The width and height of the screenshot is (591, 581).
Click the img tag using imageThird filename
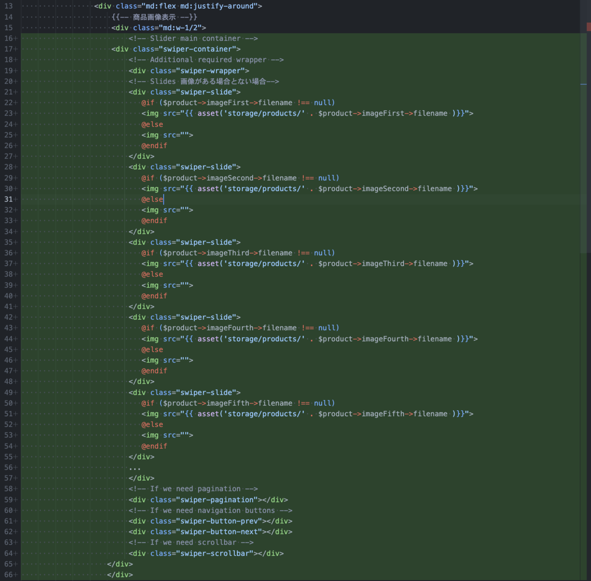pyautogui.click(x=307, y=264)
